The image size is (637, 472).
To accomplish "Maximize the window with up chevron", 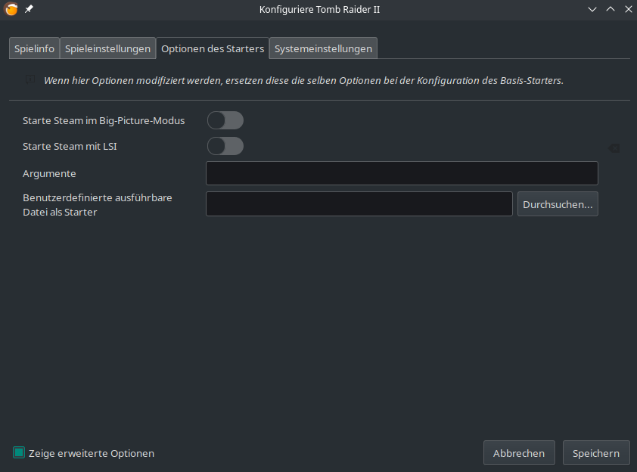I will point(611,9).
